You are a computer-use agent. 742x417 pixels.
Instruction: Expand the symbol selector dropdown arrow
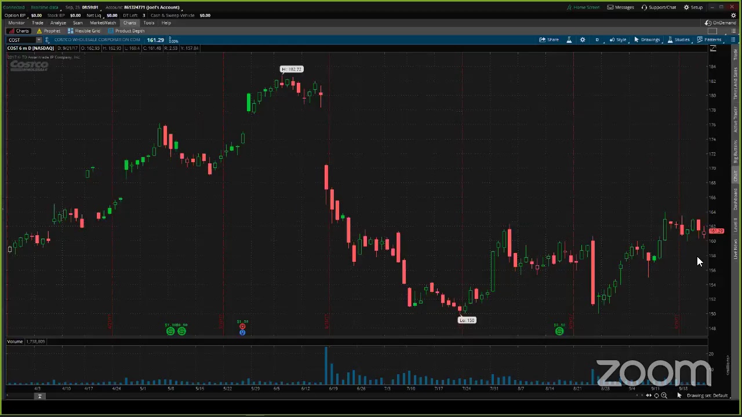[39, 40]
